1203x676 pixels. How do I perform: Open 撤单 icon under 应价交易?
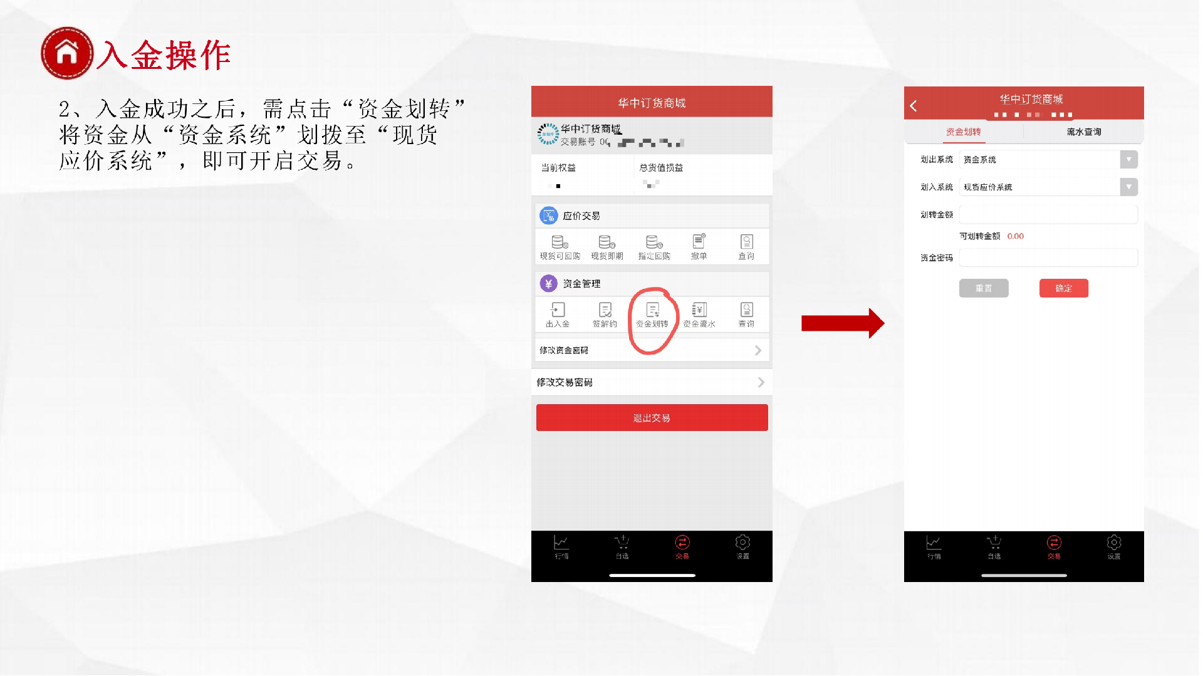click(x=699, y=247)
